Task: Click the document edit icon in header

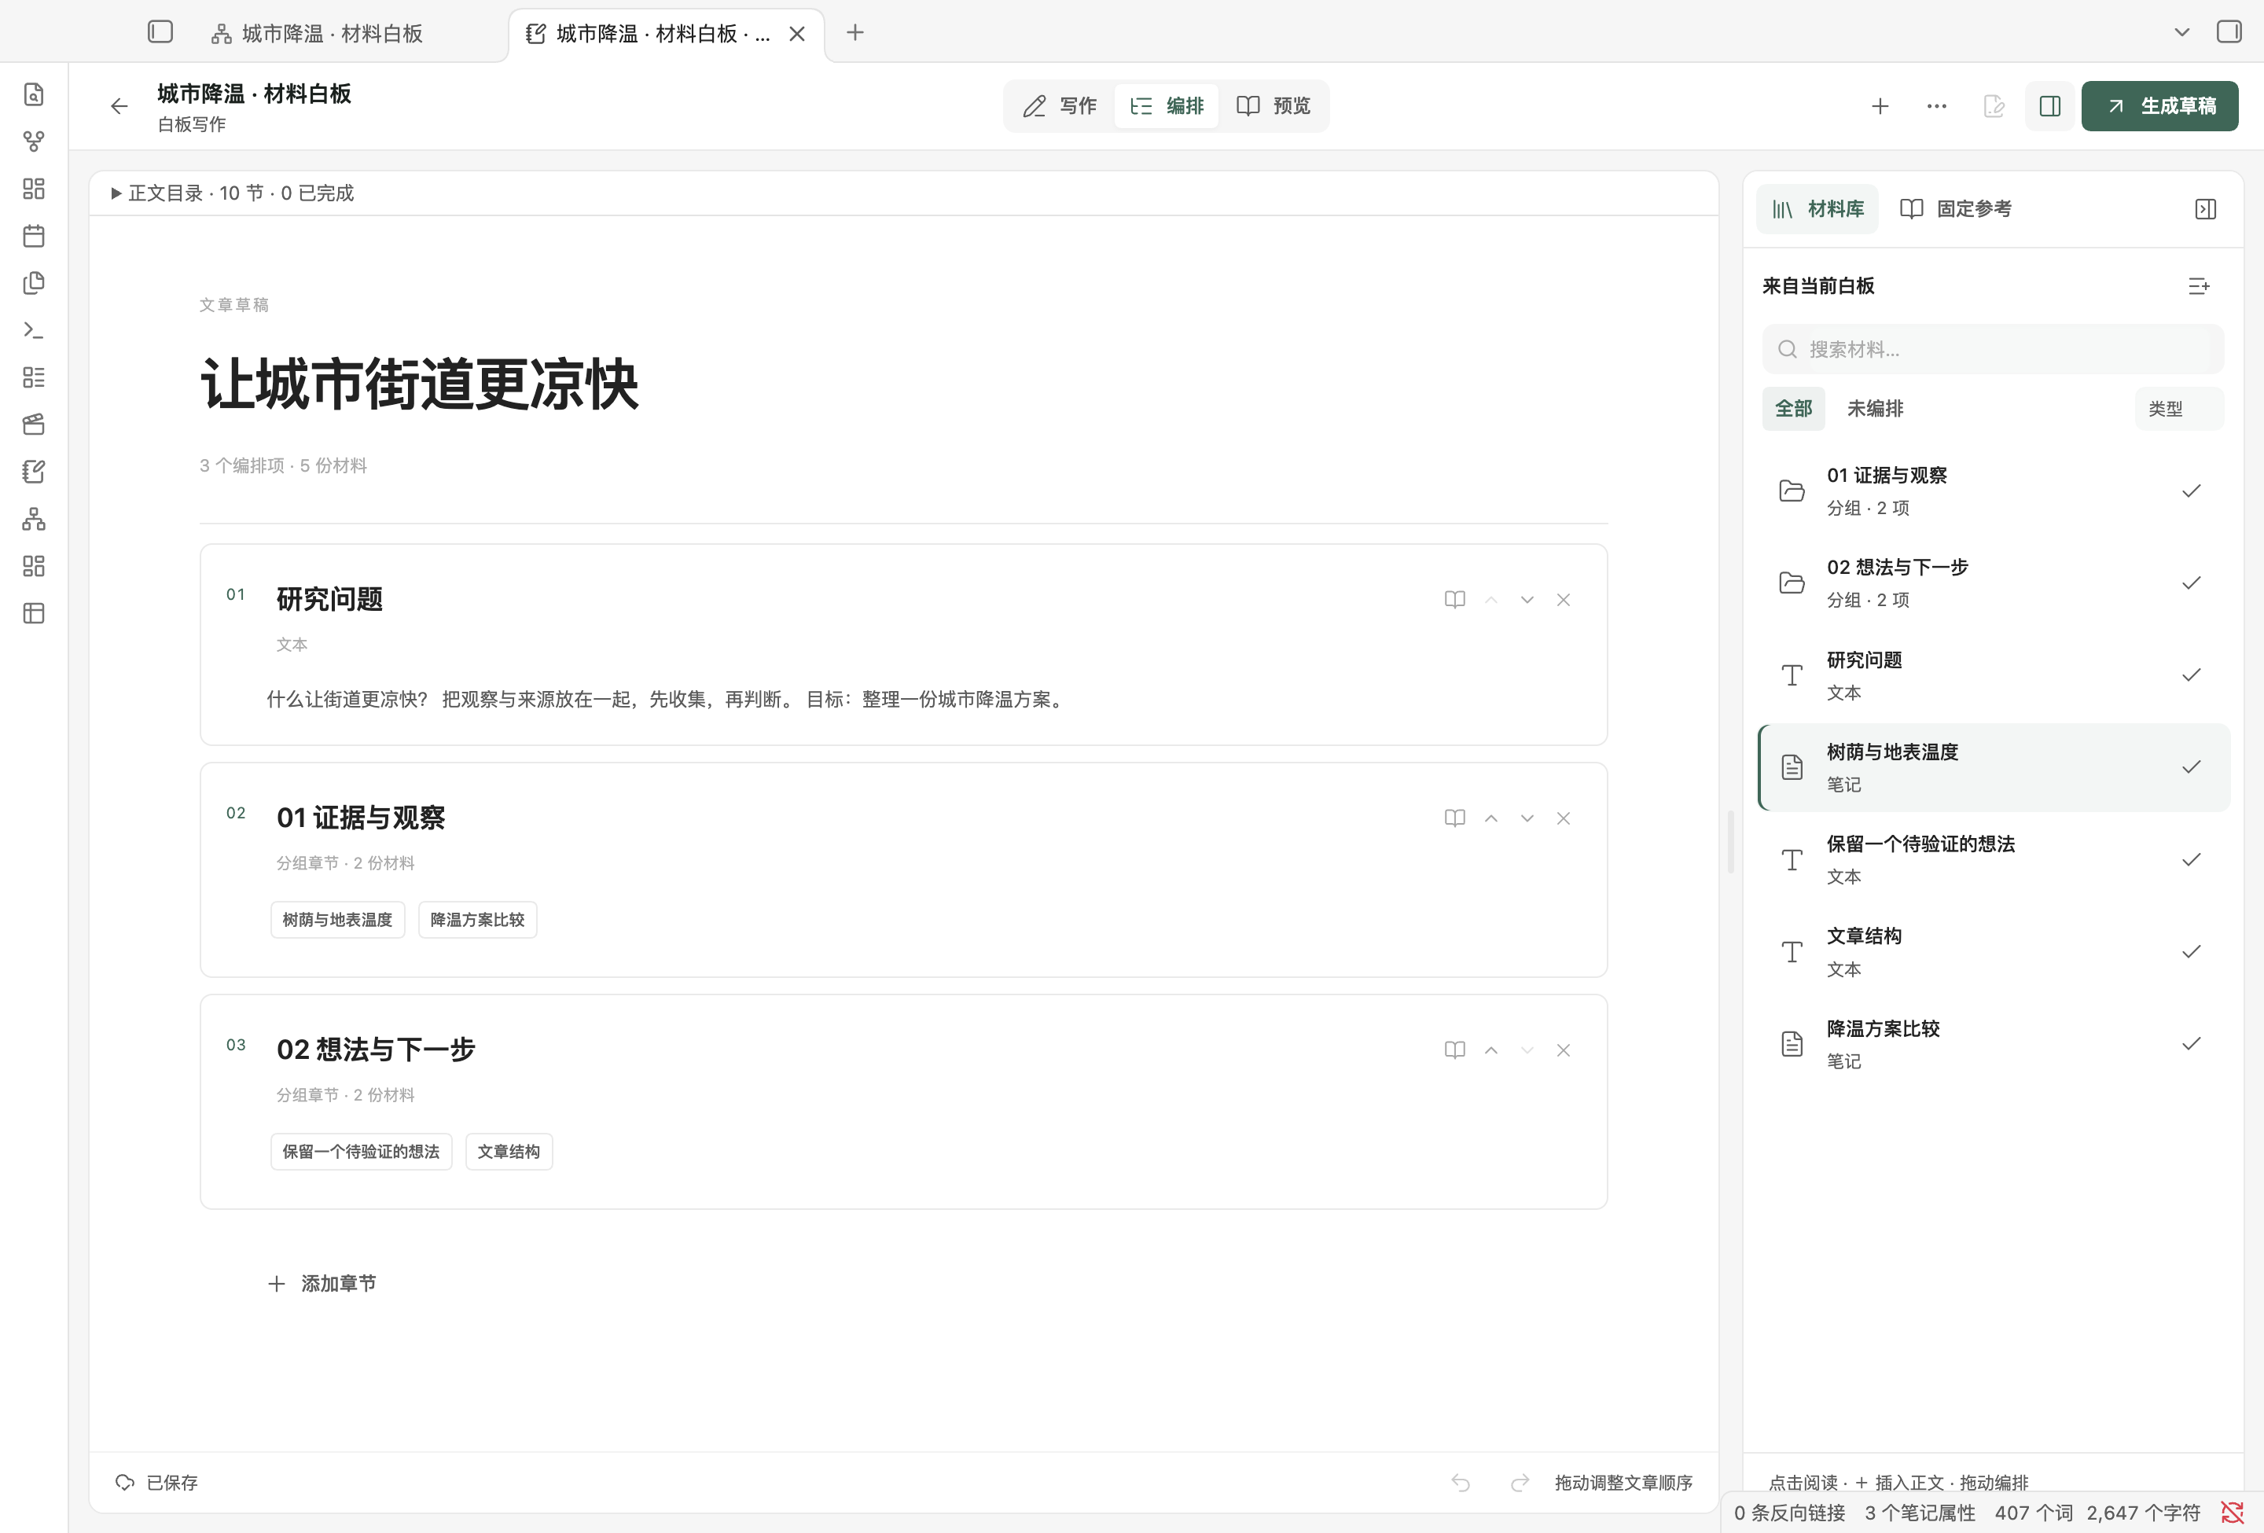Action: 1993,106
